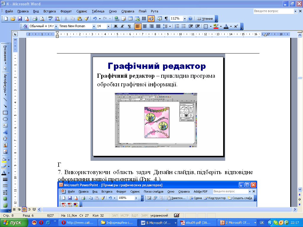The image size is (303, 227).
Task: Insert WordArt from the Drawing toolbar
Action: tap(5, 132)
